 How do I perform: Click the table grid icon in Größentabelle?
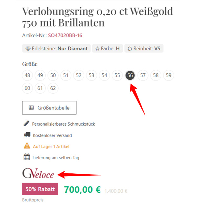(x=31, y=108)
